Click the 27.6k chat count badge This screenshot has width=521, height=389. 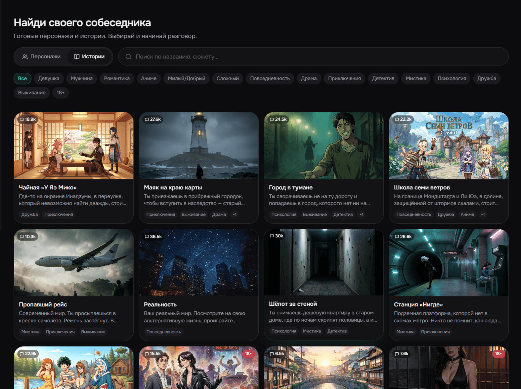click(x=153, y=119)
